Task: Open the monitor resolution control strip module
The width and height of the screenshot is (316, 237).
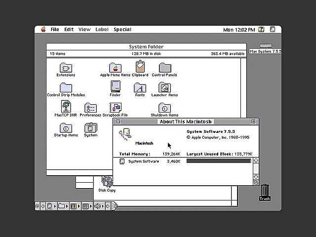Action: 87,206
